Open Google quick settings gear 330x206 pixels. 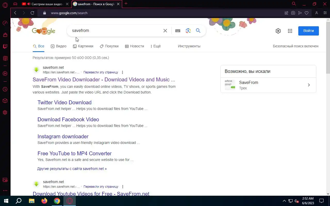[278, 31]
